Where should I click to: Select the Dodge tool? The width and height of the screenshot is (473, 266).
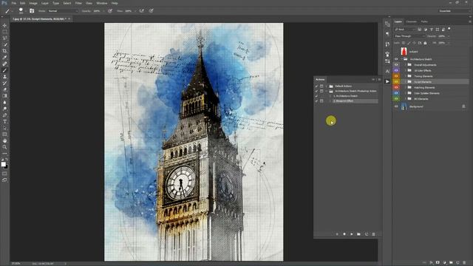pyautogui.click(x=4, y=109)
